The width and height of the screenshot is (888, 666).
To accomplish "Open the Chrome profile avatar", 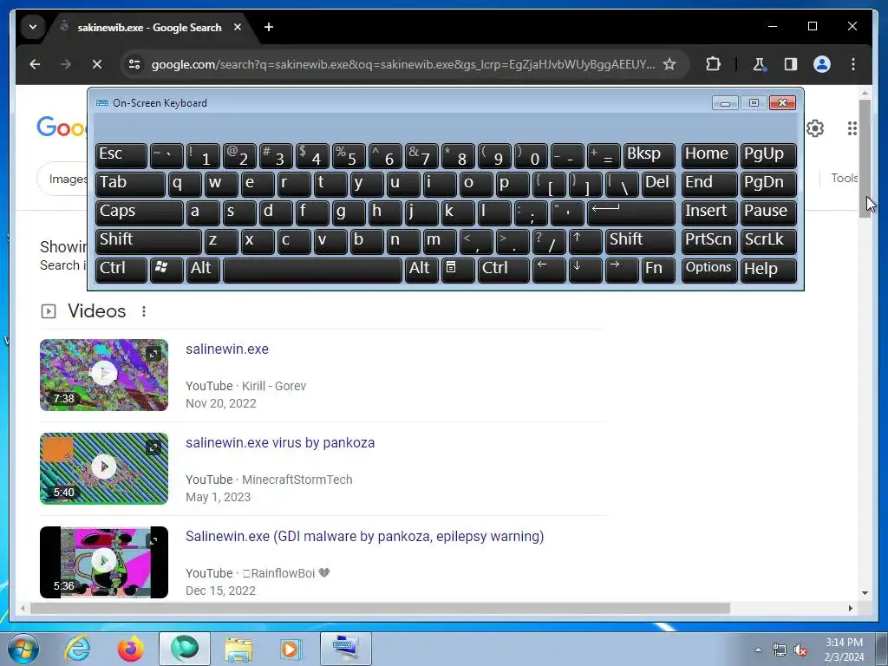I will (x=822, y=64).
